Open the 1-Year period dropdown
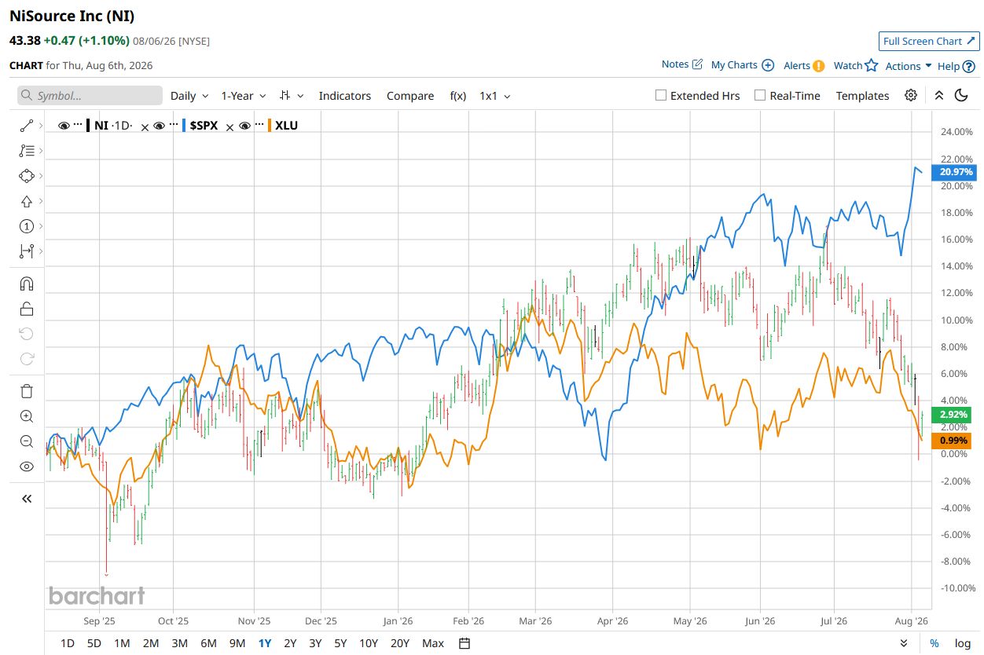Image resolution: width=984 pixels, height=655 pixels. point(244,96)
